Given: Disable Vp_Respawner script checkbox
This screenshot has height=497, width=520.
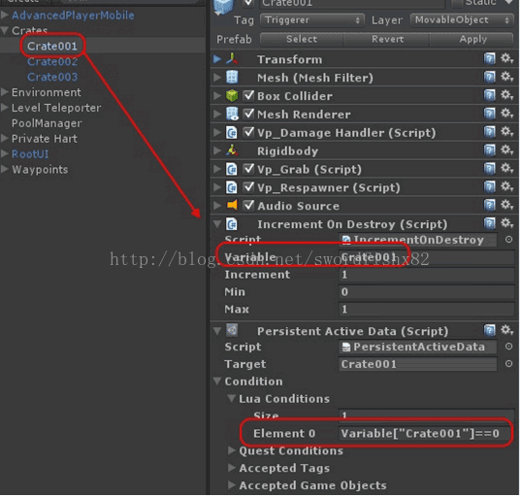Looking at the screenshot, I should coord(248,186).
